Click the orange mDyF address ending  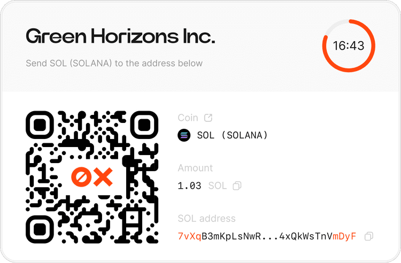[x=344, y=236]
